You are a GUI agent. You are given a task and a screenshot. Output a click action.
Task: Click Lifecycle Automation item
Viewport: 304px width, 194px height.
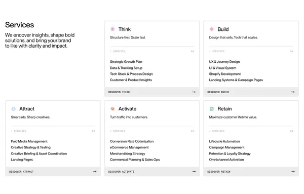pos(224,141)
